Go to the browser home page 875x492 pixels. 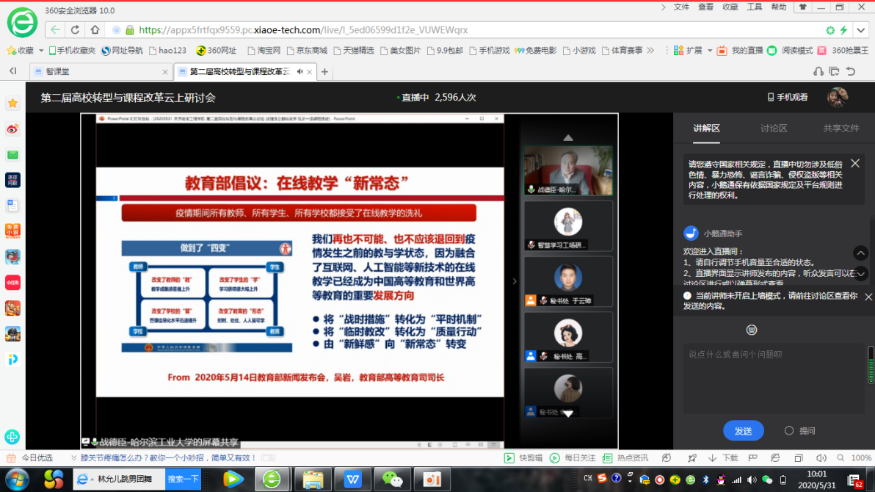point(95,30)
